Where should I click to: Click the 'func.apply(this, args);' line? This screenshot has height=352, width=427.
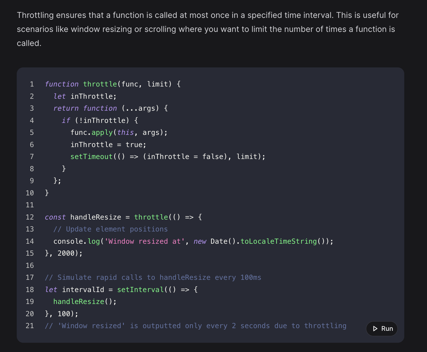click(119, 132)
